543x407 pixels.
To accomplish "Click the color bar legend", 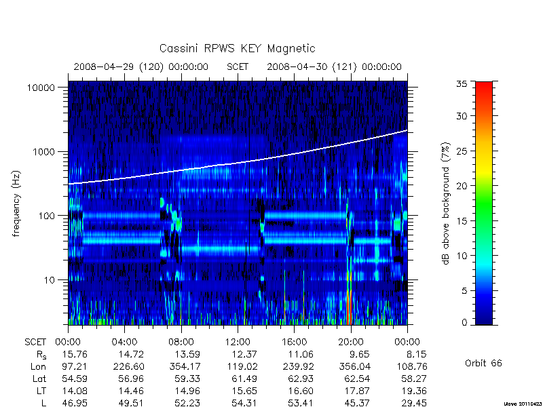I will (484, 203).
